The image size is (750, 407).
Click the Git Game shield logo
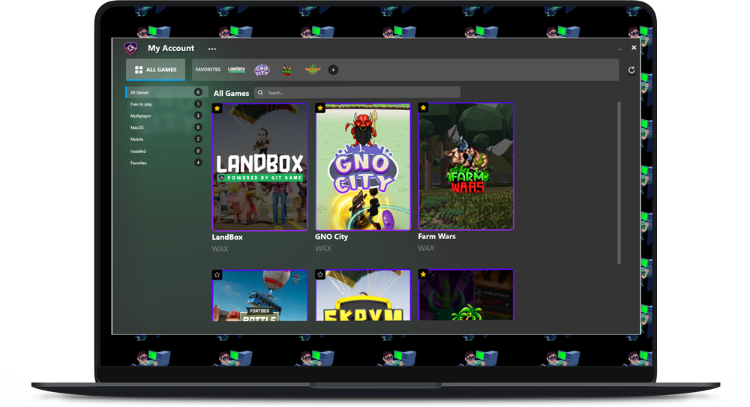coord(130,48)
